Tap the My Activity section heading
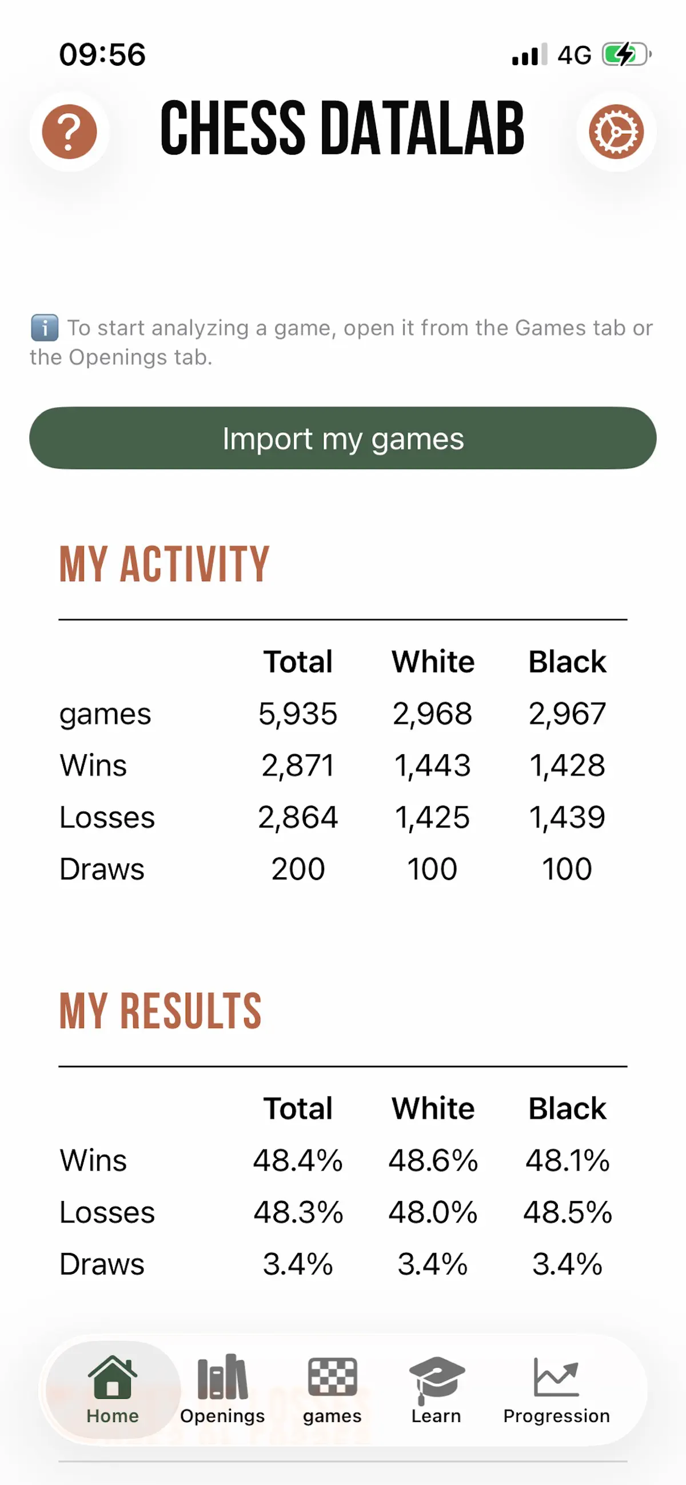Viewport: 686px width, 1485px height. point(165,564)
